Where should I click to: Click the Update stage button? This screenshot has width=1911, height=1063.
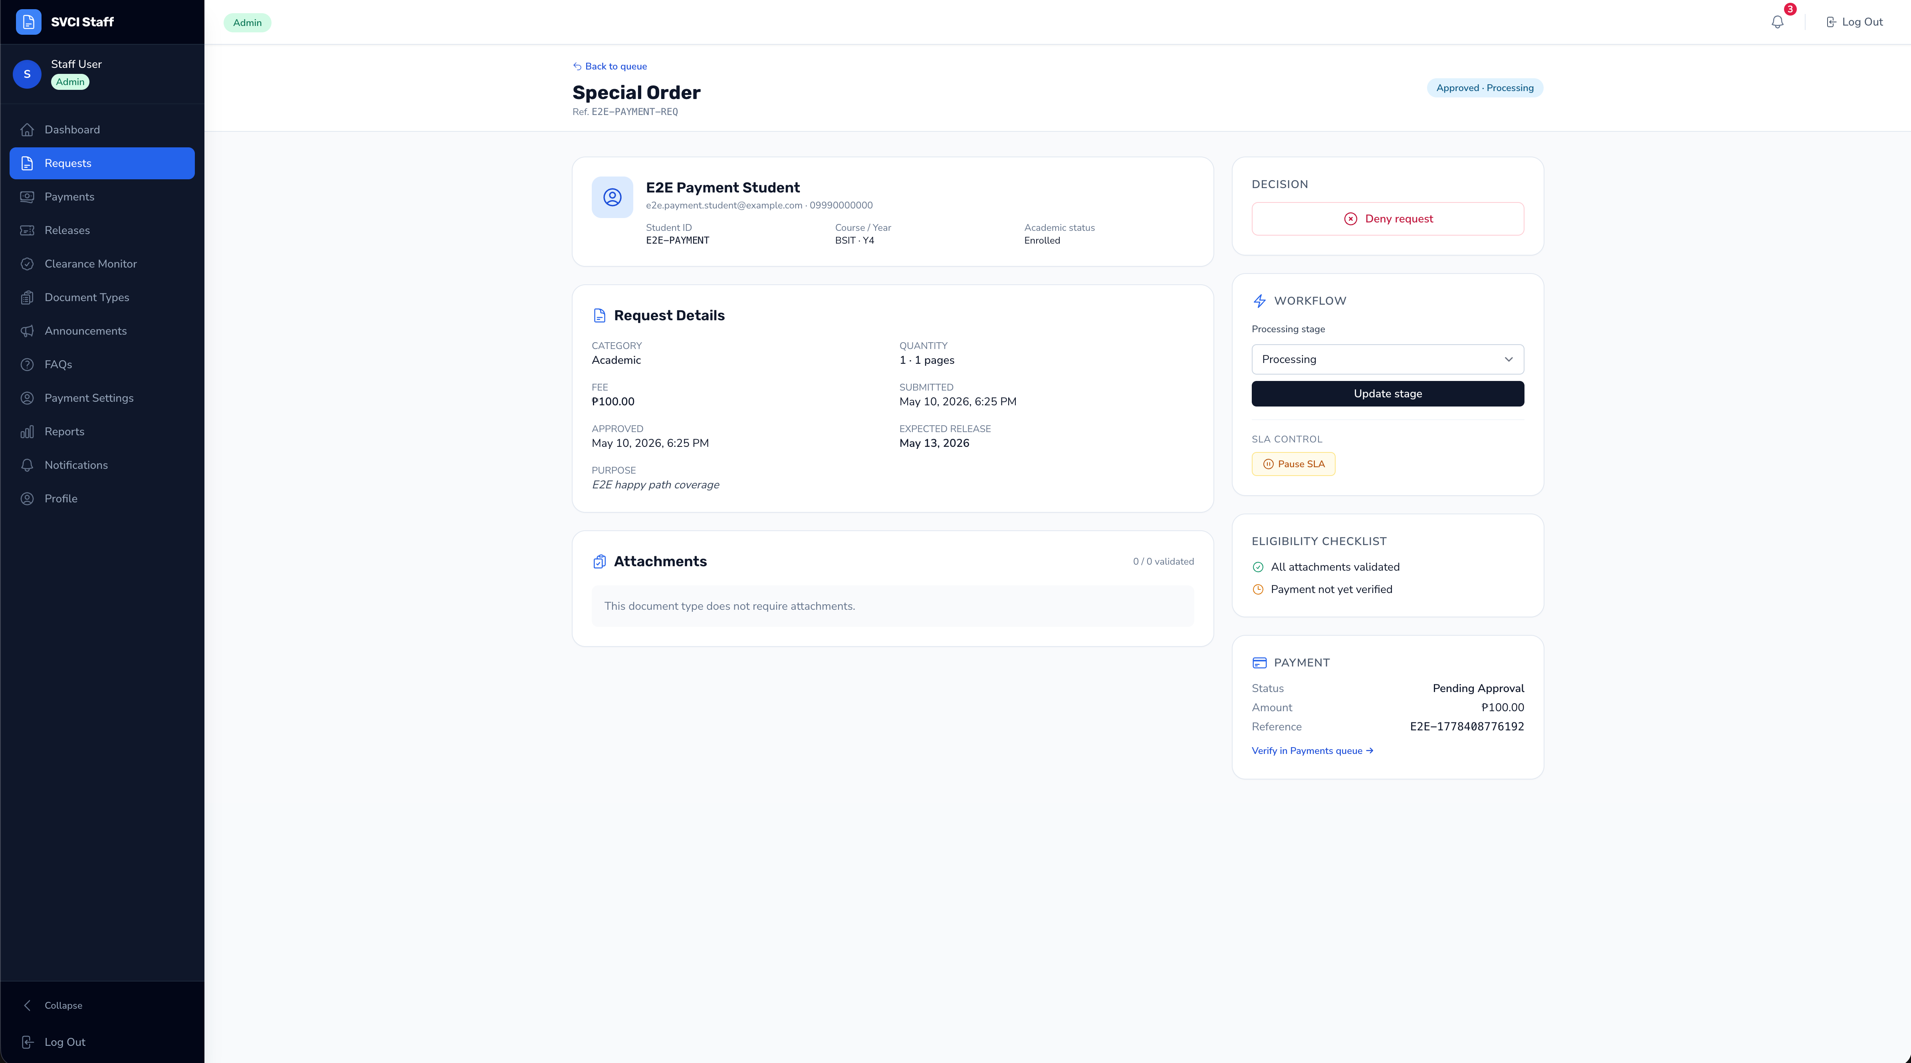point(1387,394)
